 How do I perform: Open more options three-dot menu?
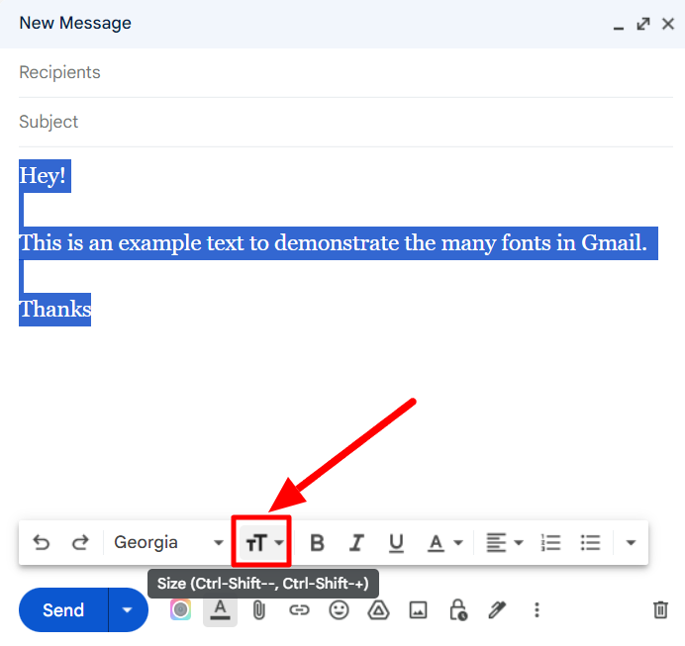tap(537, 609)
